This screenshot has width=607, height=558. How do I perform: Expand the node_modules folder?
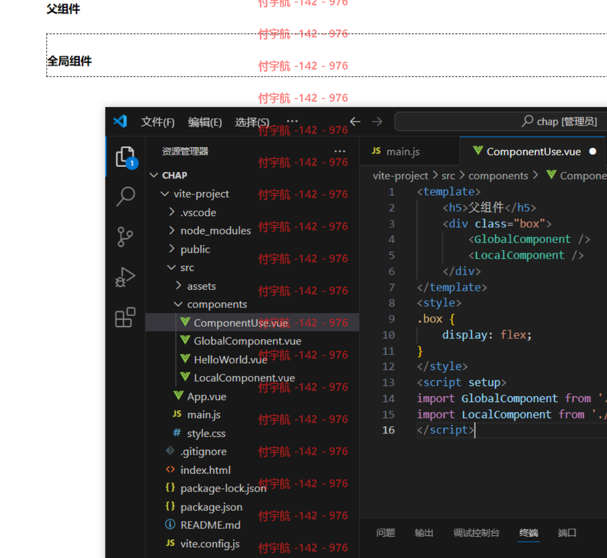pos(172,230)
